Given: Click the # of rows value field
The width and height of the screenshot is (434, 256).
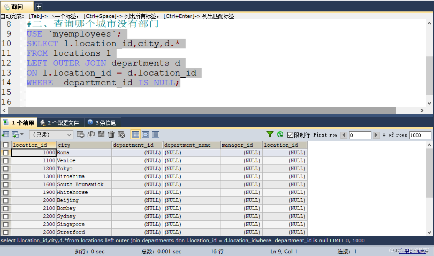Looking at the screenshot, I should 420,135.
